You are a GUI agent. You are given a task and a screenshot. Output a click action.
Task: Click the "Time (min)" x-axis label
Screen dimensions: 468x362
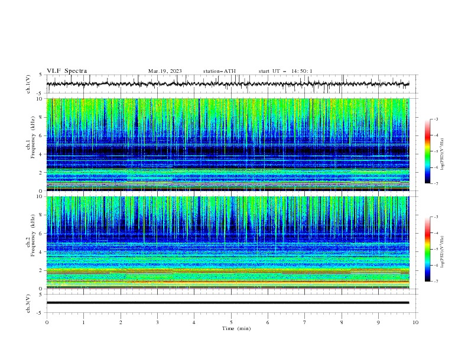click(x=236, y=328)
